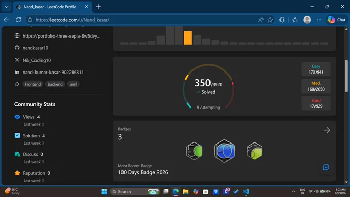The height and width of the screenshot is (197, 350).
Task: Click the 9 Attempting text
Action: click(x=208, y=108)
